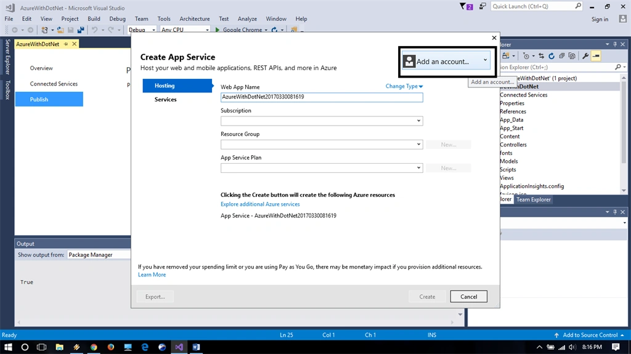Image resolution: width=631 pixels, height=354 pixels.
Task: Toggle the highlighted Preview Selected Items button
Action: [x=596, y=56]
